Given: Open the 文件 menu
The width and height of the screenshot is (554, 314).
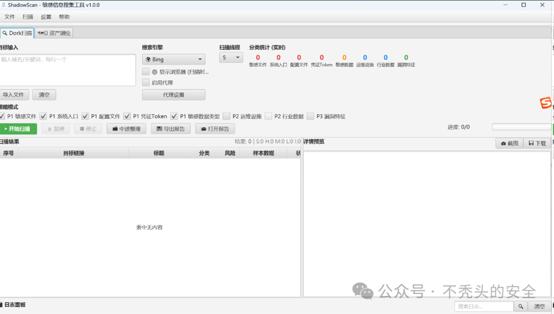Looking at the screenshot, I should pos(10,16).
